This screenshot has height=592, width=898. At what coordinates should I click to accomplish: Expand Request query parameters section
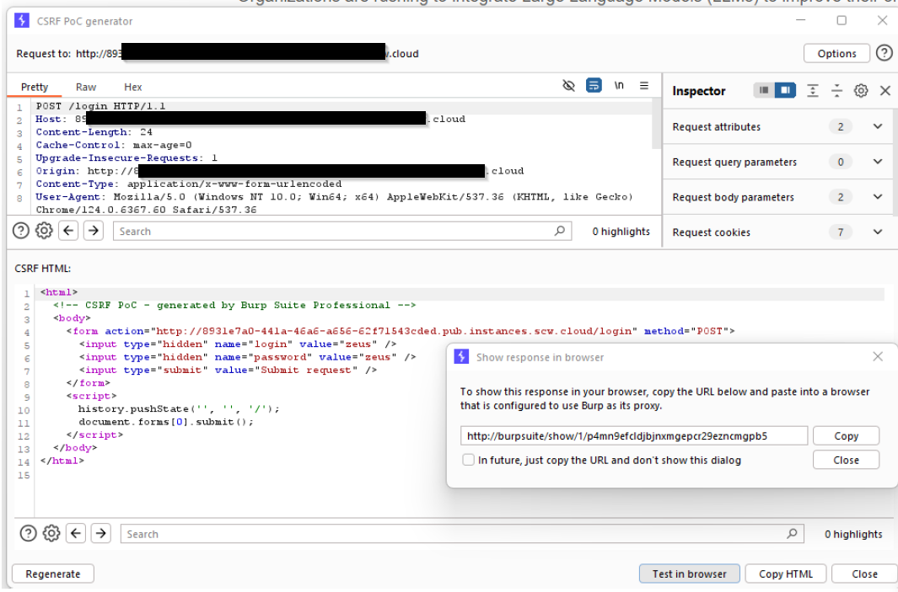pos(878,162)
